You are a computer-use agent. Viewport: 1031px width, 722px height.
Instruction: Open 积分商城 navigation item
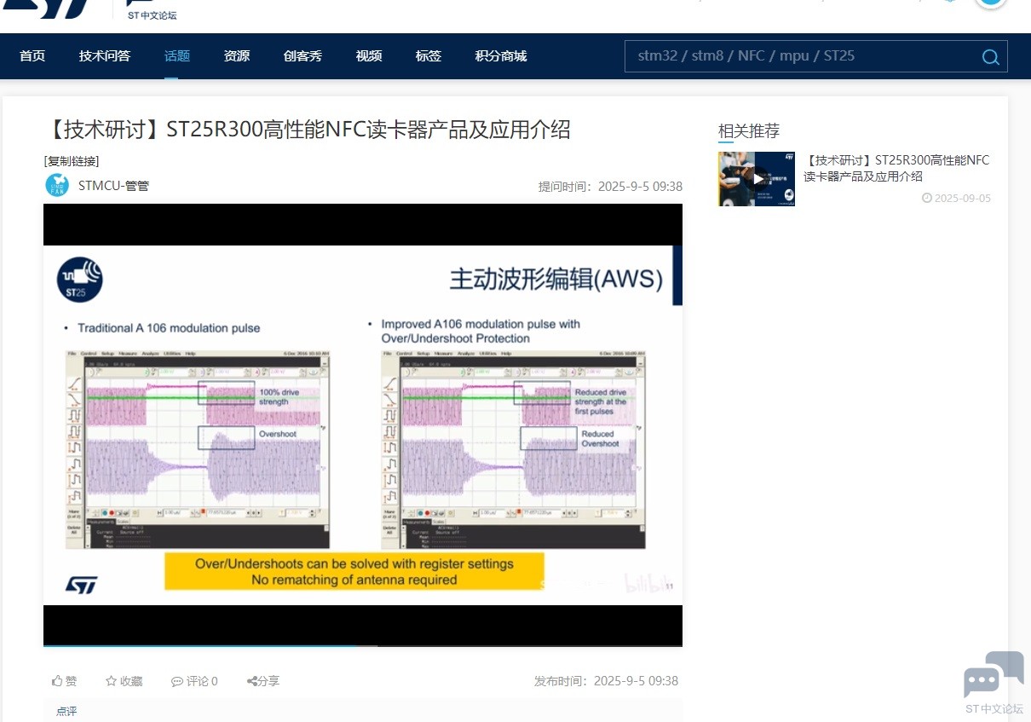501,56
